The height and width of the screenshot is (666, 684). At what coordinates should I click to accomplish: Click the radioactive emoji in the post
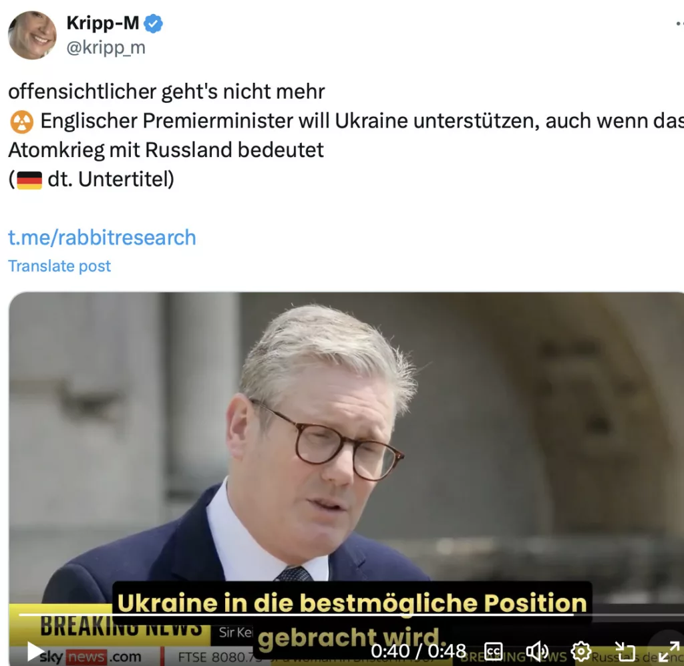point(21,122)
